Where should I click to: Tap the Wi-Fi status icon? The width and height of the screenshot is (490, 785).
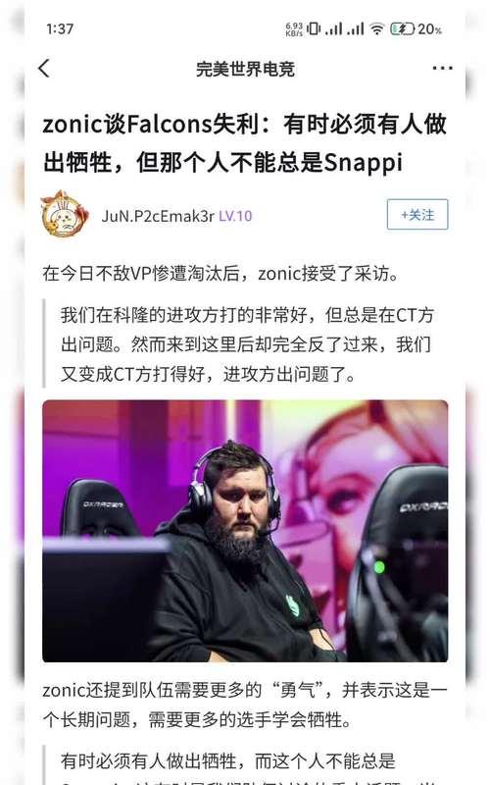coord(377,28)
